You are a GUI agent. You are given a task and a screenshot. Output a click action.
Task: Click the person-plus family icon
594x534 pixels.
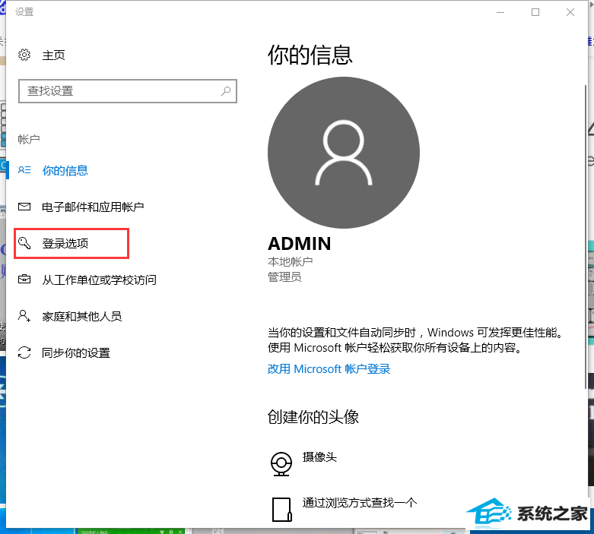click(x=24, y=316)
